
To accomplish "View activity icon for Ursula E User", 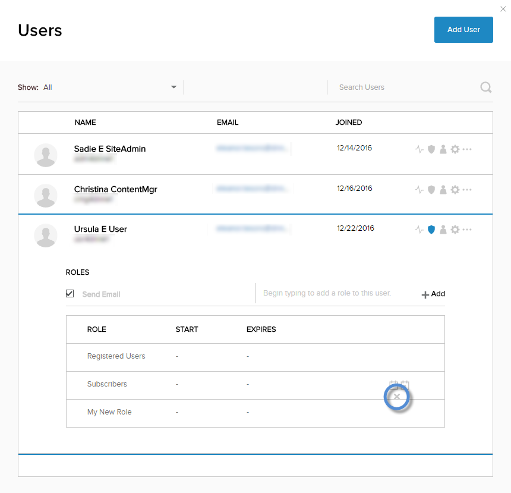I will pos(419,230).
